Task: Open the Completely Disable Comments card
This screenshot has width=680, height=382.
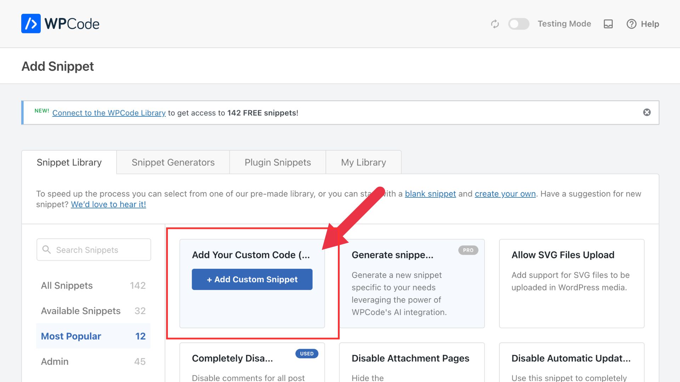Action: click(x=252, y=363)
